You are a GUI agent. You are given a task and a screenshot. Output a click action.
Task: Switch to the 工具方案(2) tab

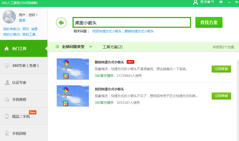(113, 47)
